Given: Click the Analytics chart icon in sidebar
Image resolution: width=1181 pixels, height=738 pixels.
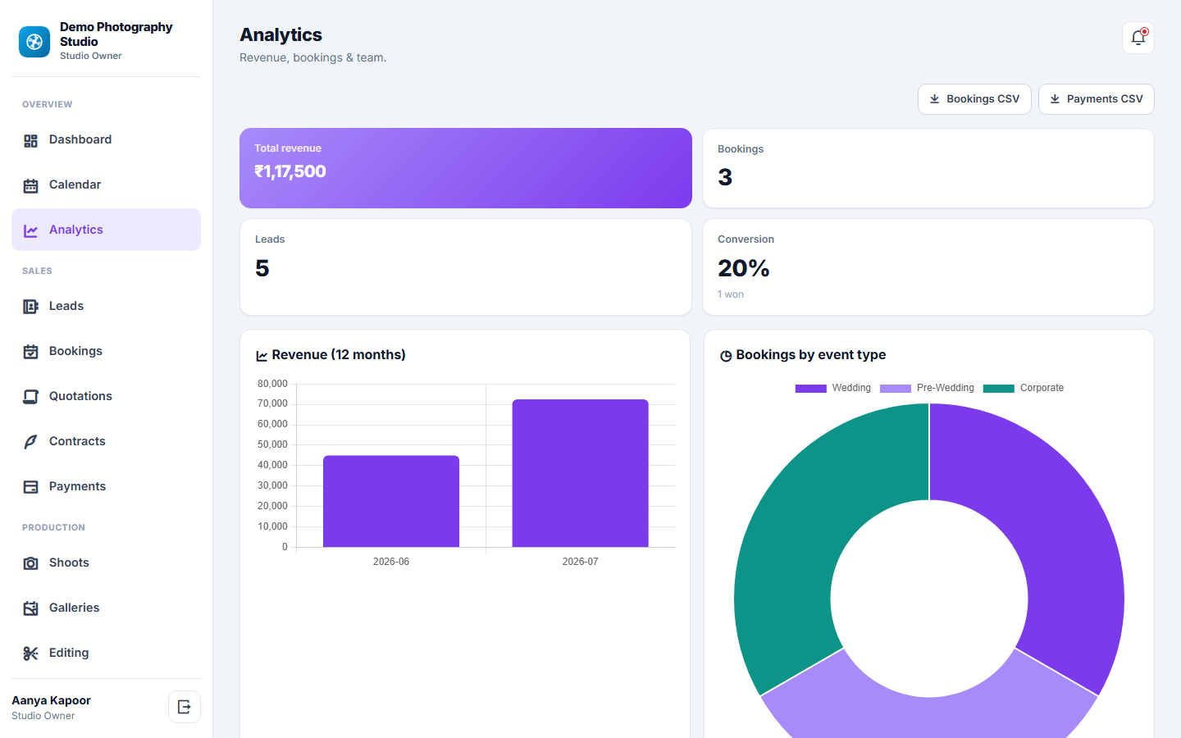Looking at the screenshot, I should click(x=30, y=231).
